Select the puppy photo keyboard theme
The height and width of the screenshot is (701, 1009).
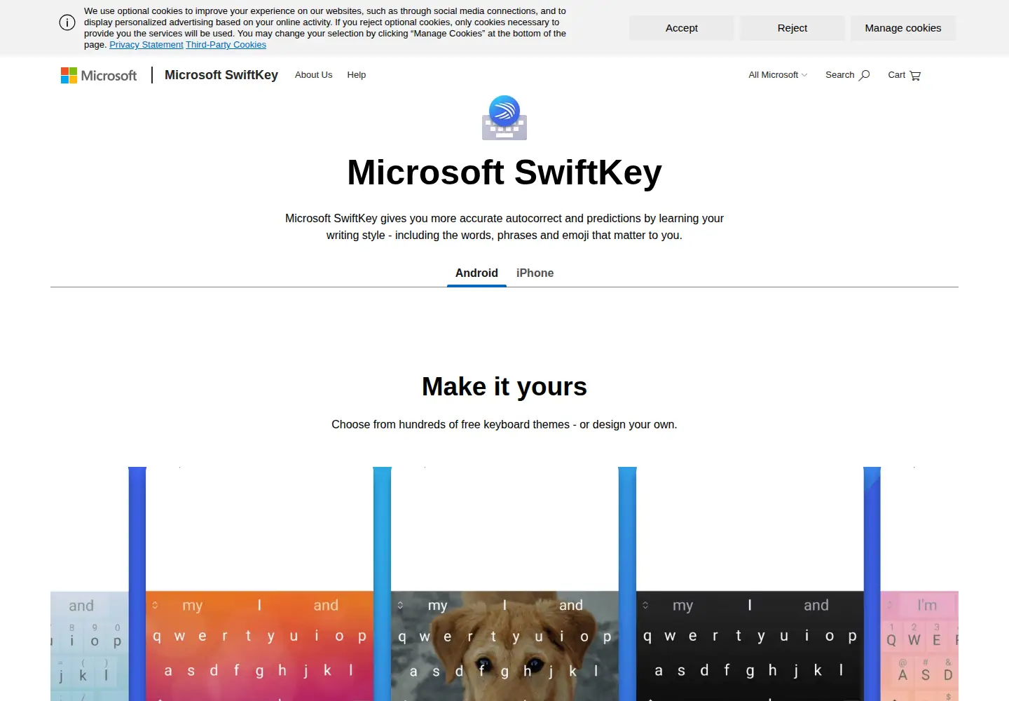pos(504,646)
